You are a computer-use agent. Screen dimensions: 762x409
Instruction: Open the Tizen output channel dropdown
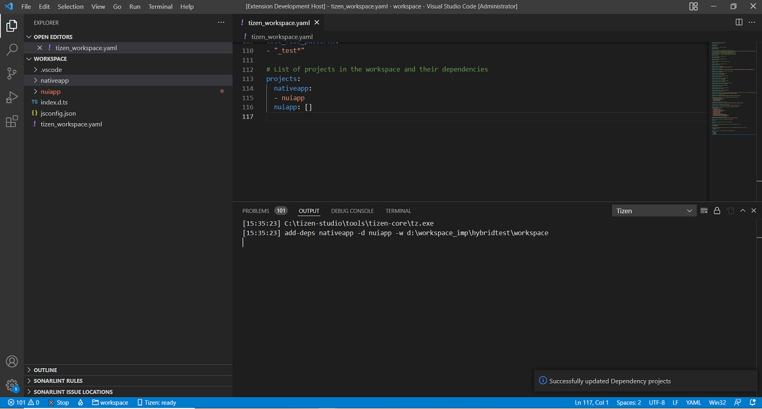(654, 210)
